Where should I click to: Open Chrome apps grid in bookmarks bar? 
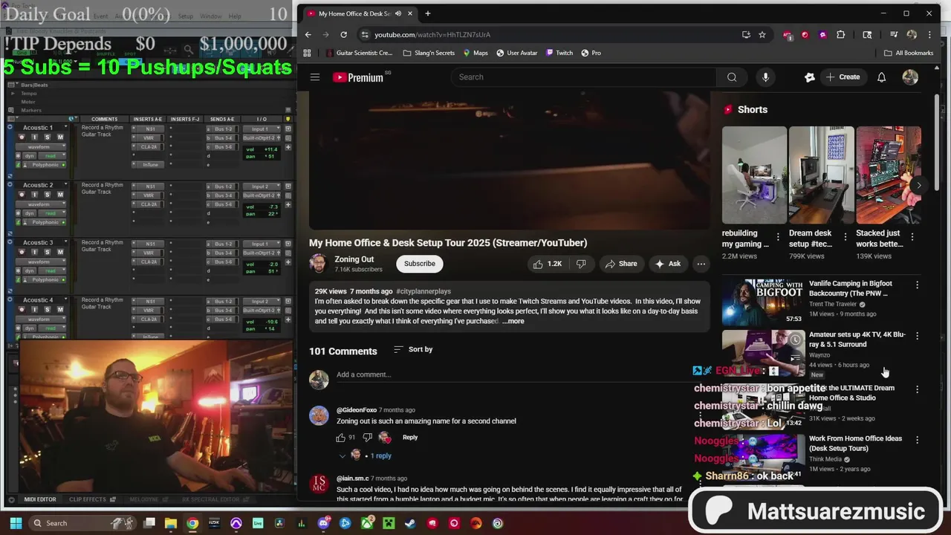[x=307, y=53]
